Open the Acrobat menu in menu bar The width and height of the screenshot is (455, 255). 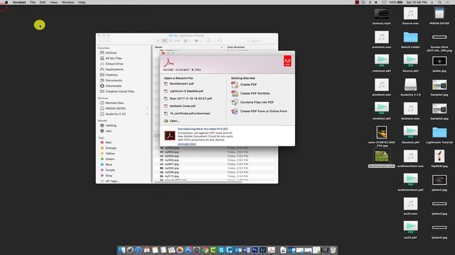click(19, 2)
